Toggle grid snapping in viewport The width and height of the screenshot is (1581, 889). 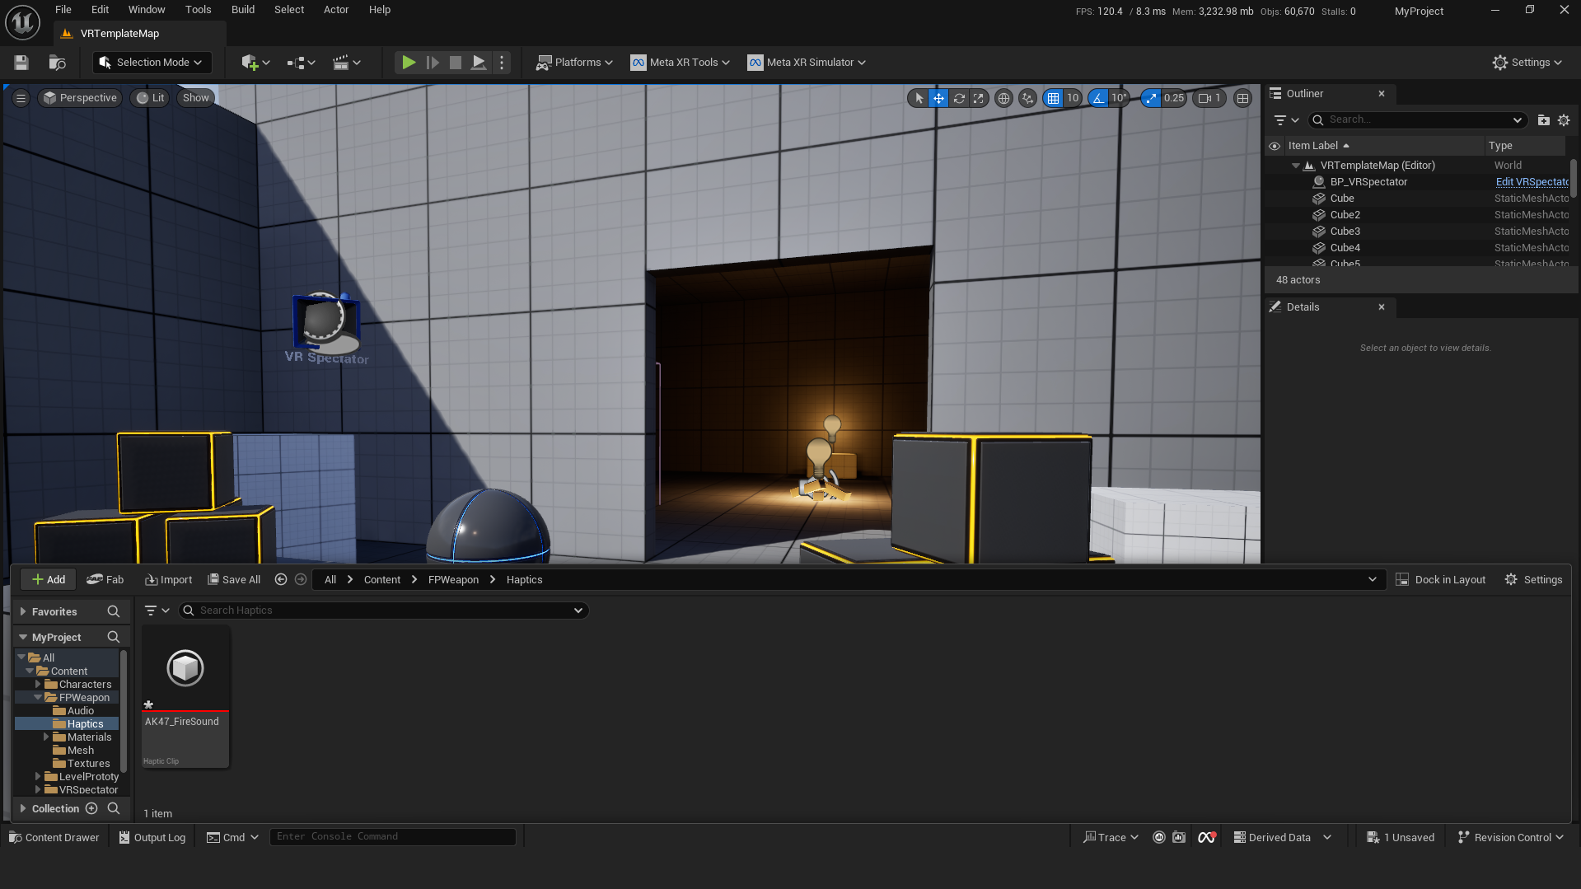point(1053,98)
